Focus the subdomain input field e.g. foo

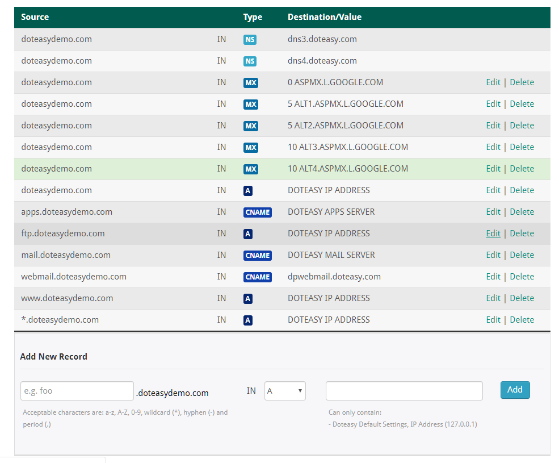(x=77, y=391)
